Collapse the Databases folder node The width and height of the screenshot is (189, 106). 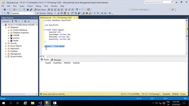coord(6,27)
